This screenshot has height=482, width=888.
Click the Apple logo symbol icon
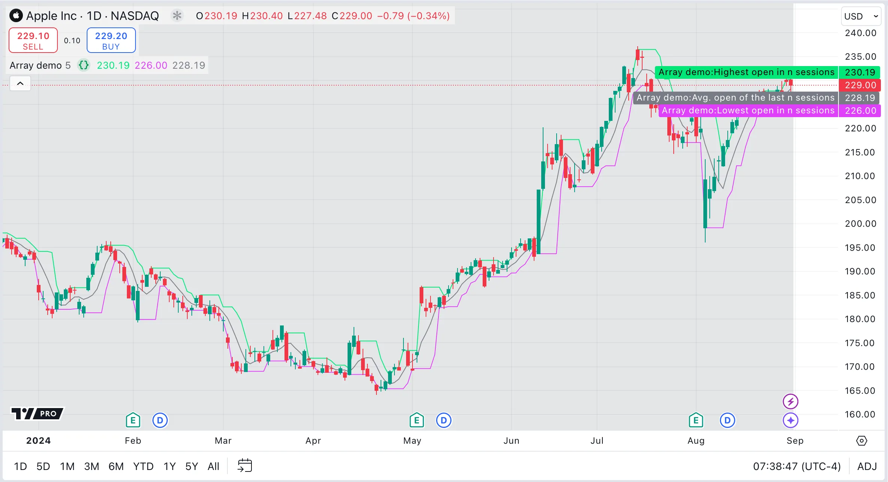[x=16, y=16]
